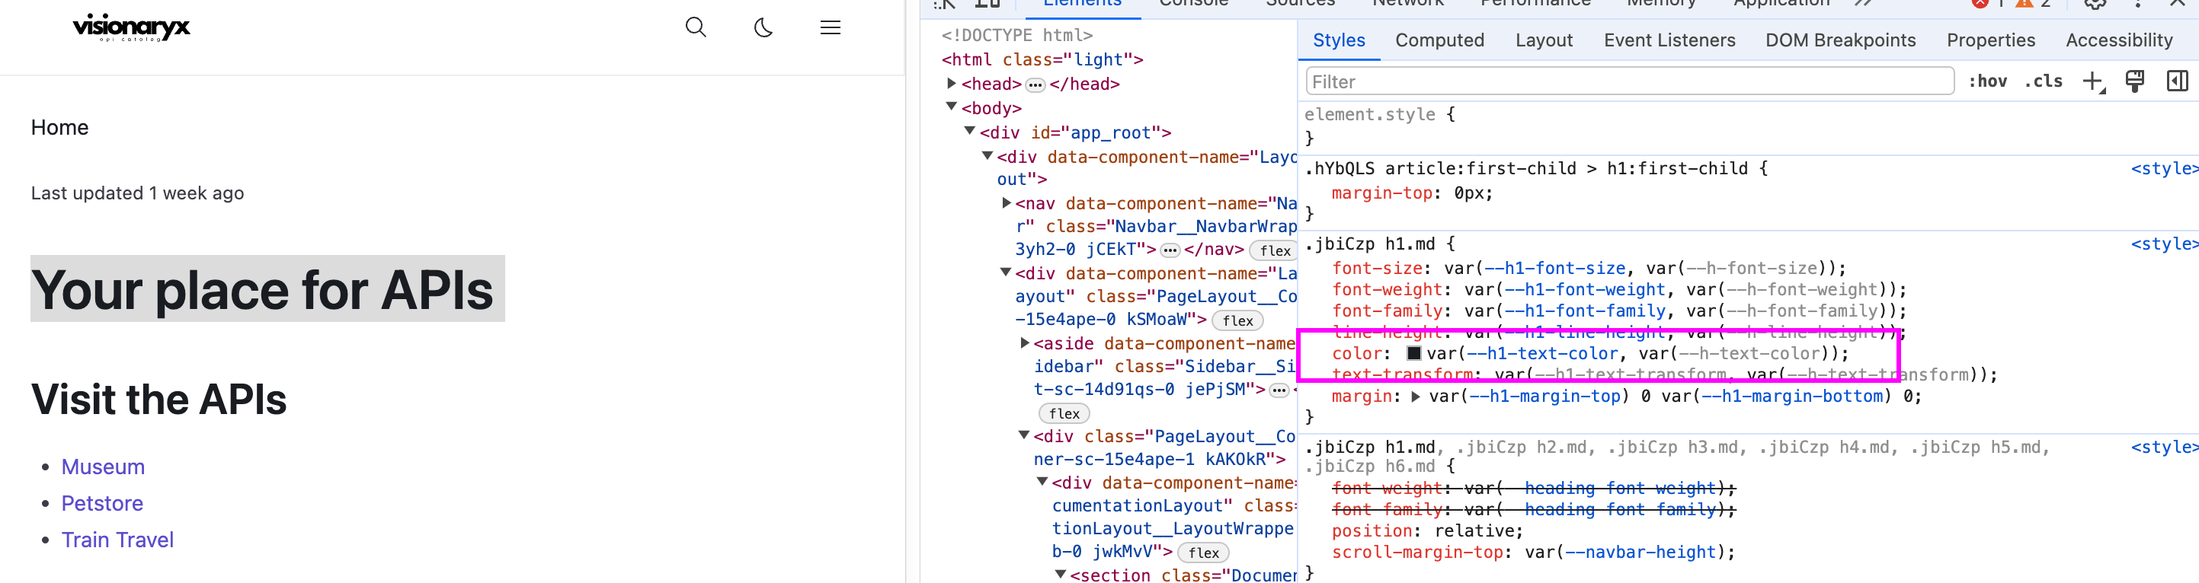Open DevTools settings gear icon
The image size is (2199, 583).
pyautogui.click(x=2095, y=3)
